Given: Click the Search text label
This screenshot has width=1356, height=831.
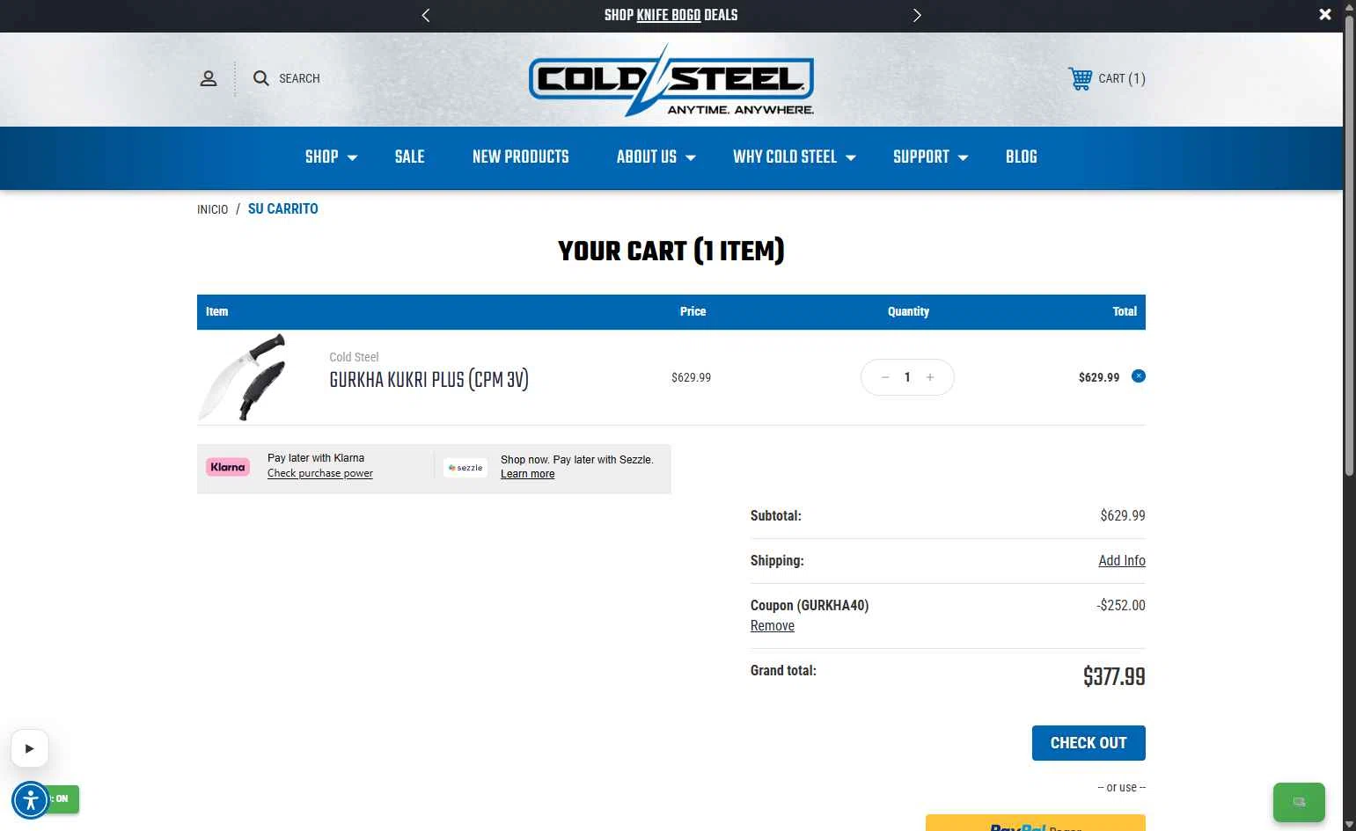Looking at the screenshot, I should (x=299, y=78).
